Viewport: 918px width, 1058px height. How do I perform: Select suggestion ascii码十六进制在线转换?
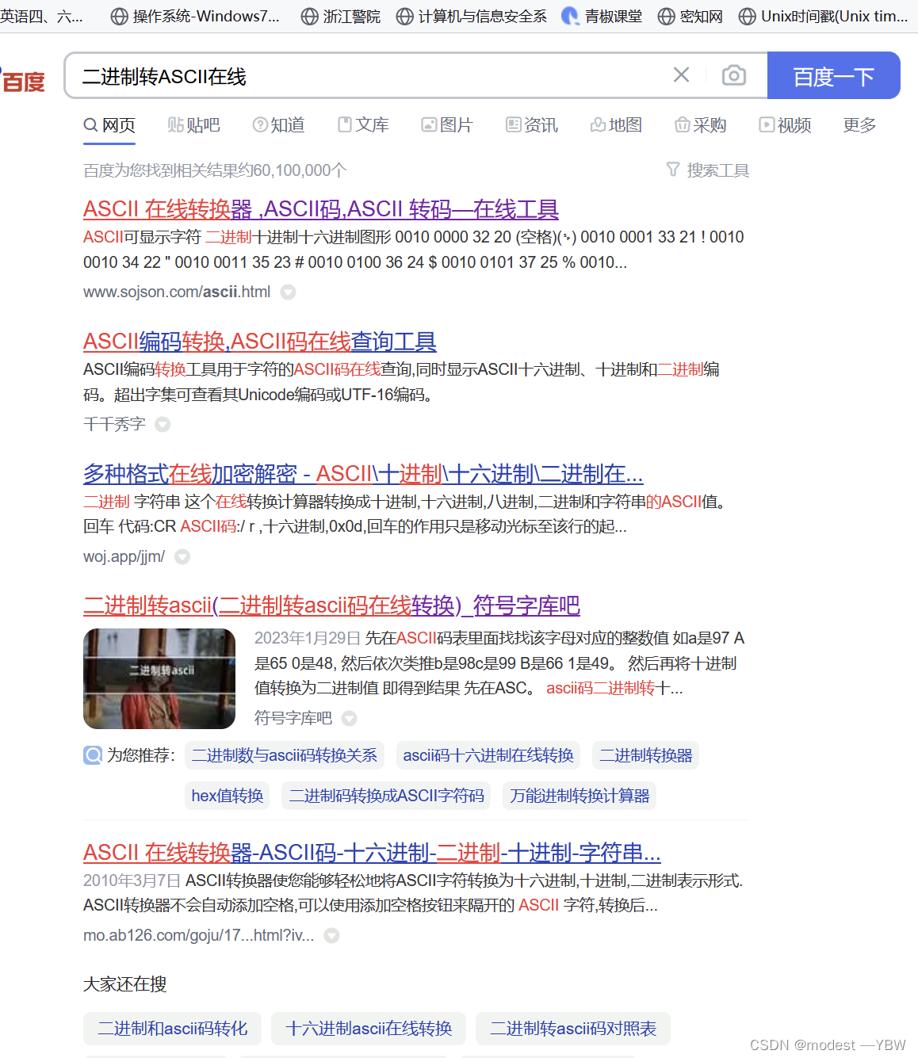(x=488, y=755)
